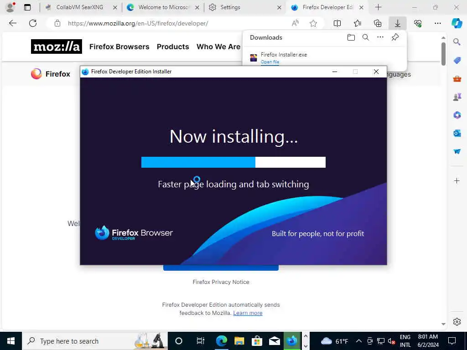467x350 pixels.
Task: Open the Windows Start menu
Action: tap(11, 341)
